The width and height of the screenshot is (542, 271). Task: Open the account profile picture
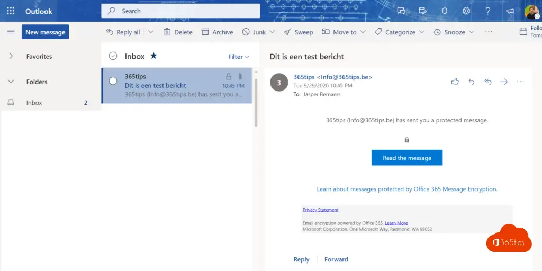click(531, 12)
